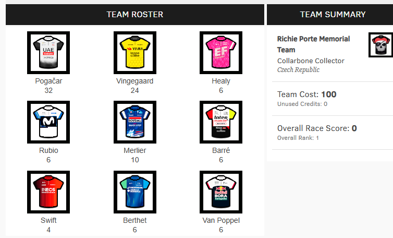Select Van Poppel's Red Bull Bora jersey
The width and height of the screenshot is (393, 238).
click(x=221, y=192)
